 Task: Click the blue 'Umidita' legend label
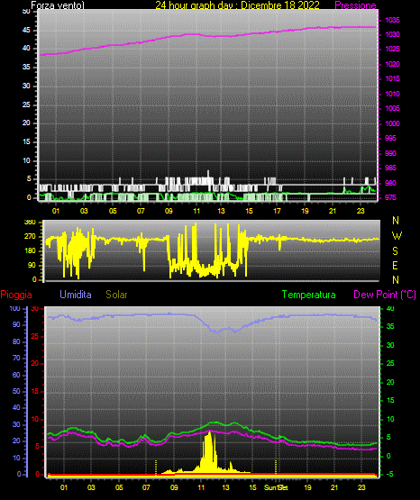76,295
